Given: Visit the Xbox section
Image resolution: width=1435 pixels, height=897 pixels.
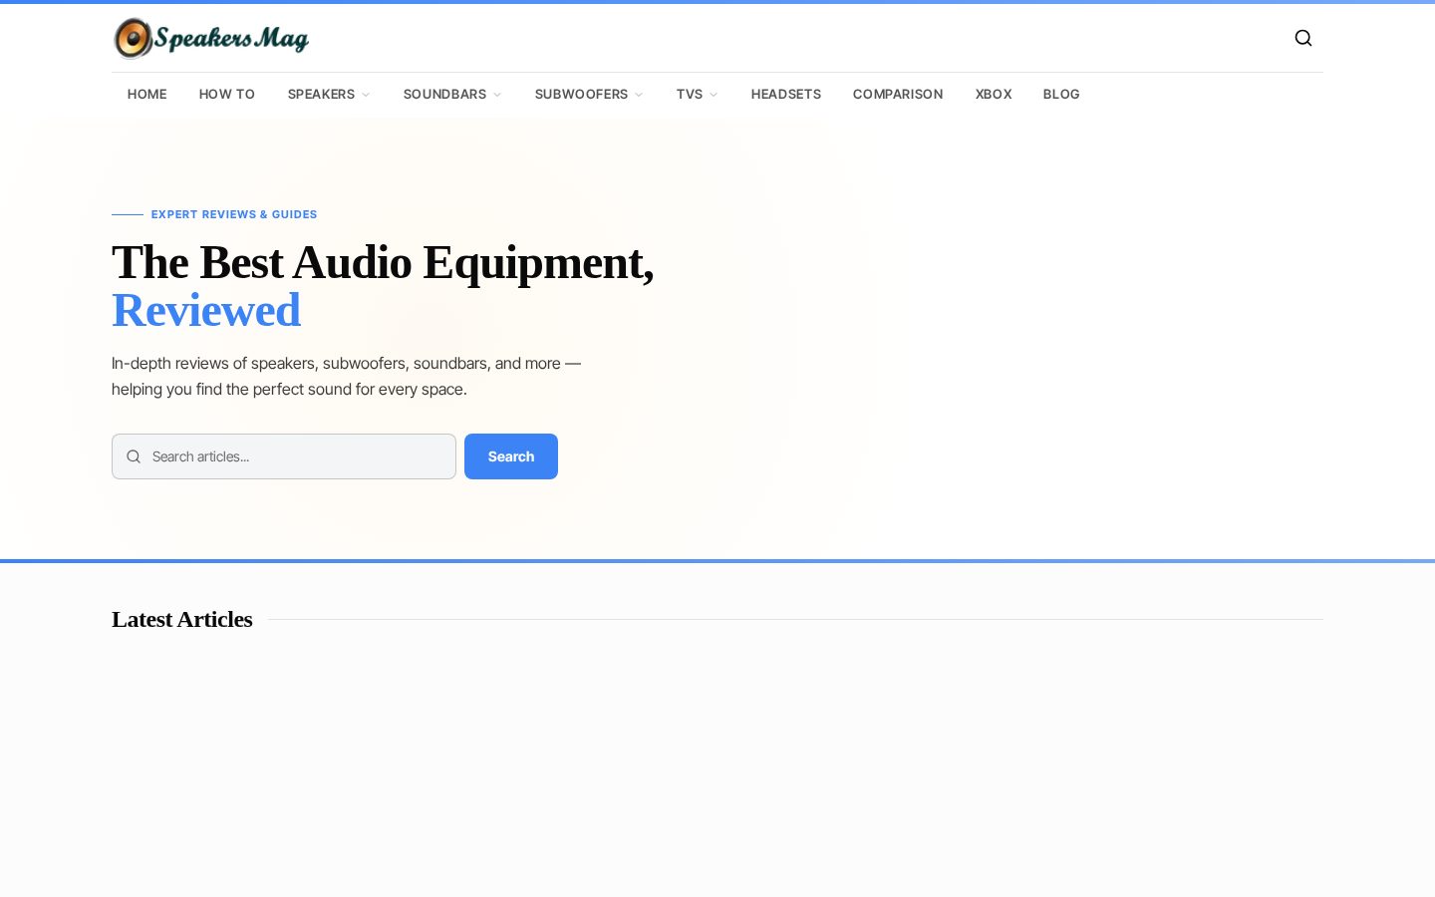Looking at the screenshot, I should [x=994, y=94].
